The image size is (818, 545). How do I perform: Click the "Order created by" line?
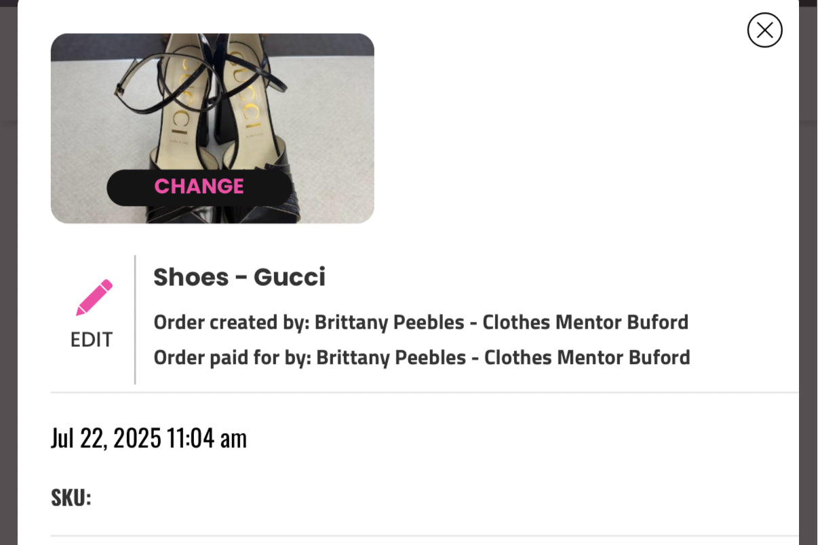[x=421, y=322]
